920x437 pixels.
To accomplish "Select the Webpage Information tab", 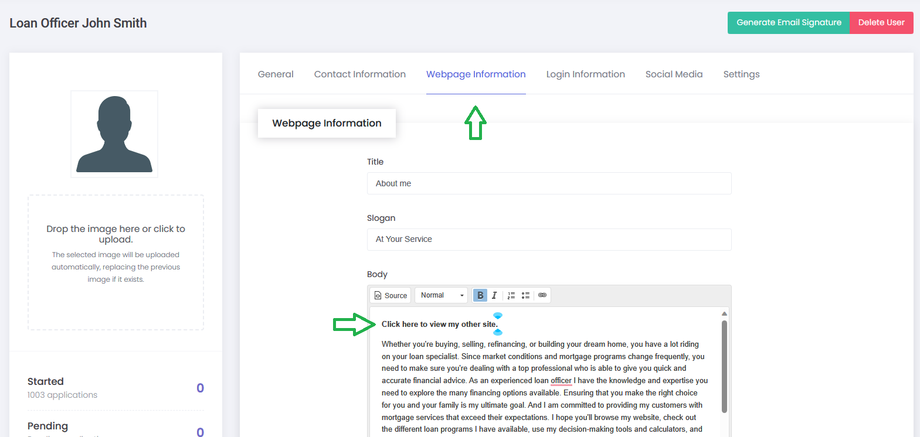I will [476, 74].
